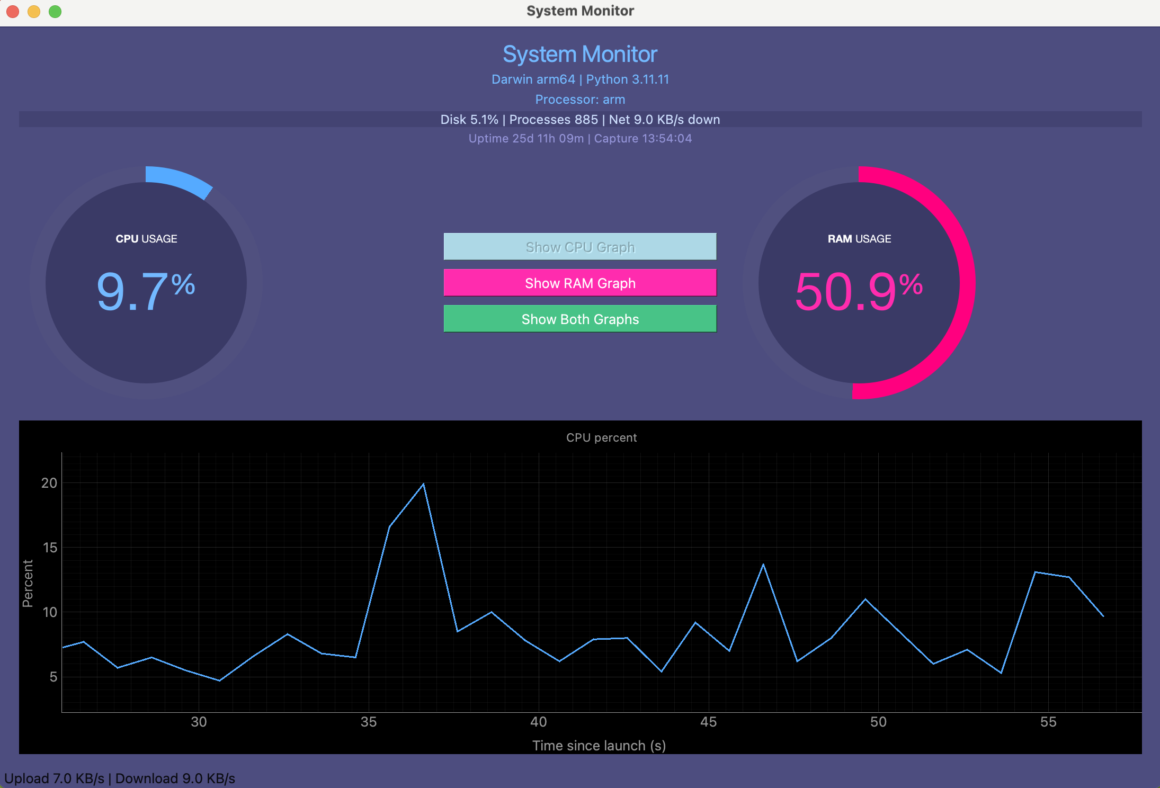Click the Disk 5.1% status bar

point(580,120)
